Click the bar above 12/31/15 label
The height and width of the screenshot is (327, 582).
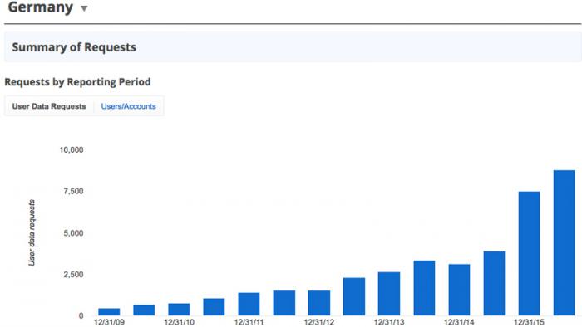point(529,254)
